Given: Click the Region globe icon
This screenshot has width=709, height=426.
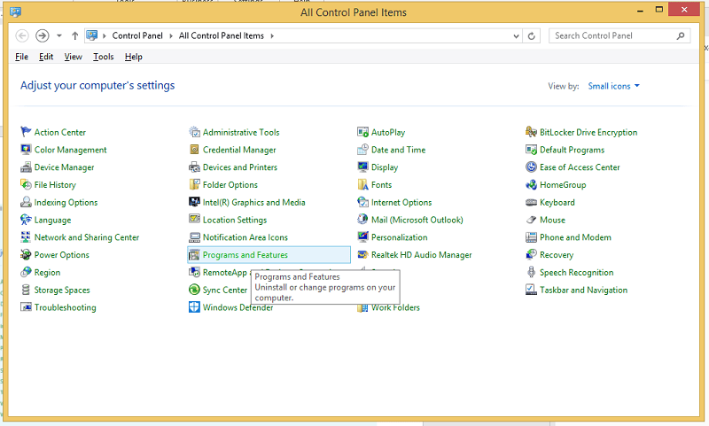Looking at the screenshot, I should coord(26,273).
